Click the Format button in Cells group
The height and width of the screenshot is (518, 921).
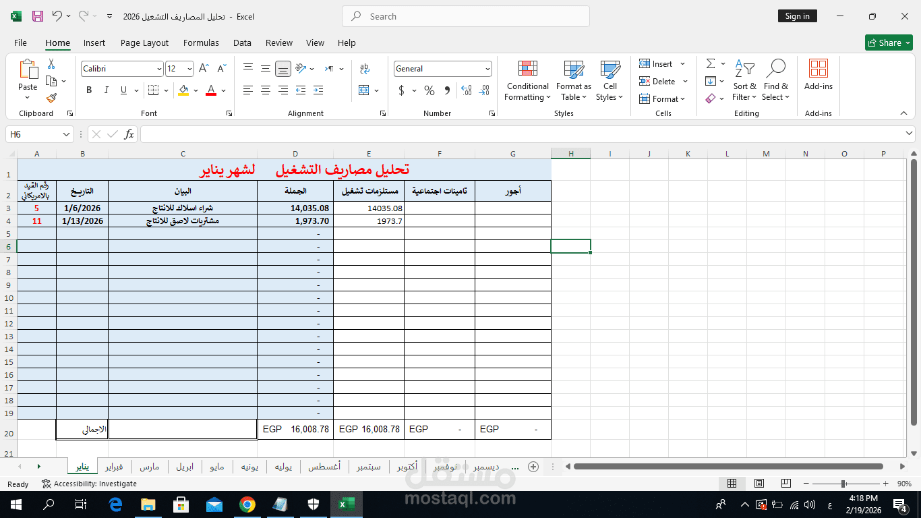(x=661, y=99)
